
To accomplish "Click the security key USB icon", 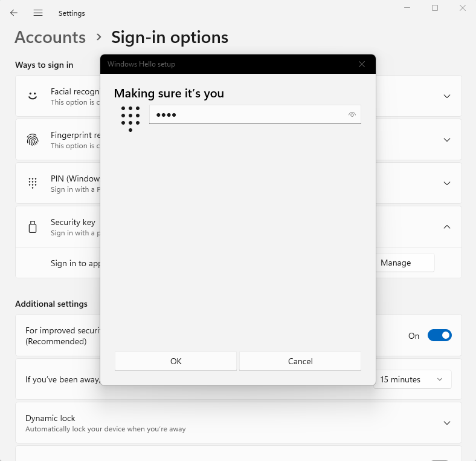I will point(33,227).
